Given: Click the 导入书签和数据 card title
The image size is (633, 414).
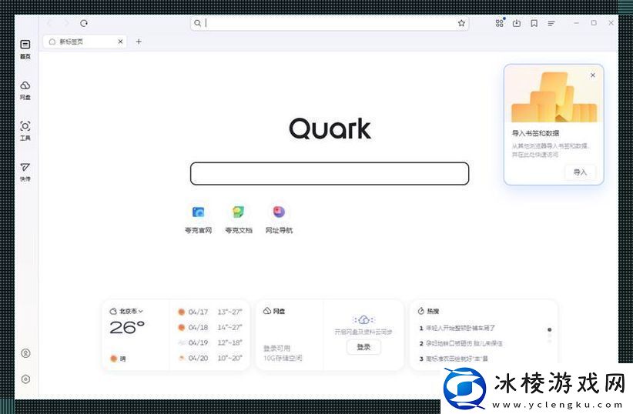Looking at the screenshot, I should coord(536,133).
